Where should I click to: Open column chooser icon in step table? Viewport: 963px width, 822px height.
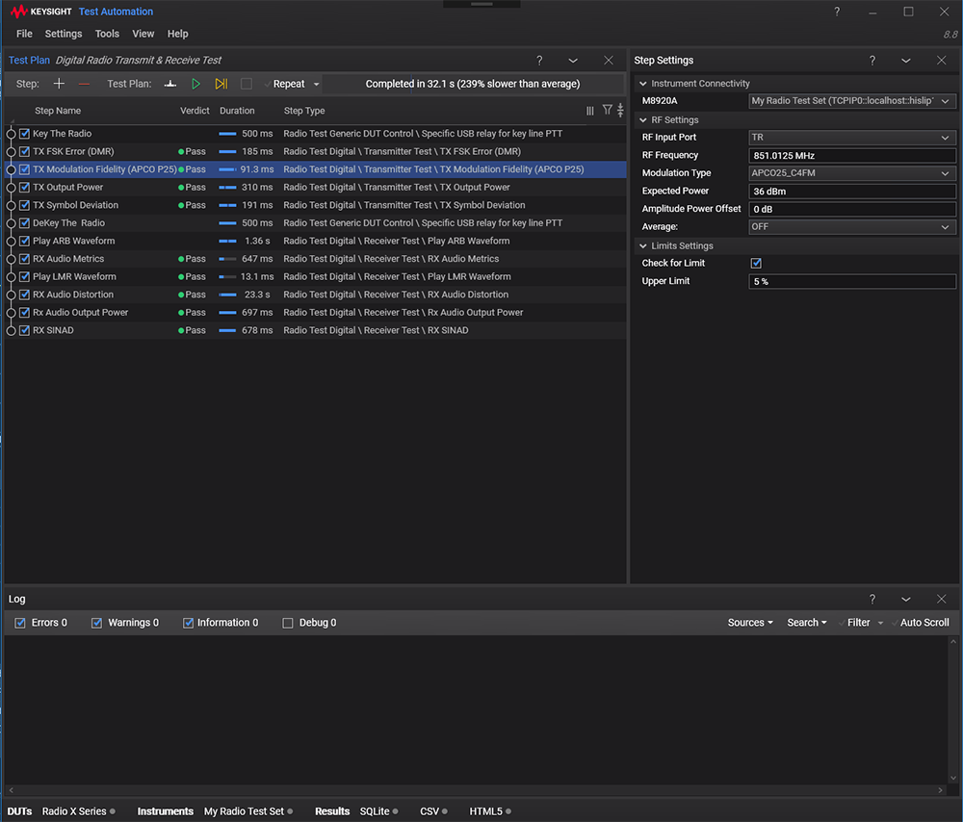590,111
